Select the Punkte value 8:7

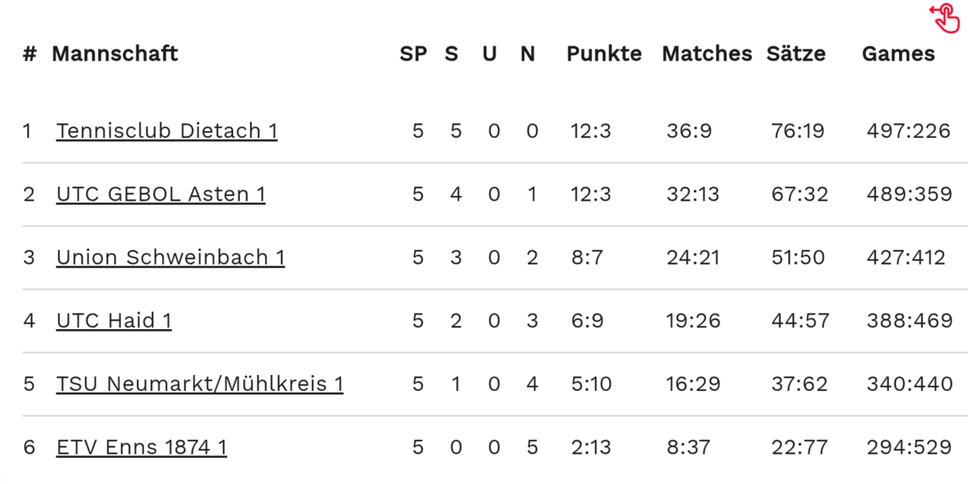point(587,257)
